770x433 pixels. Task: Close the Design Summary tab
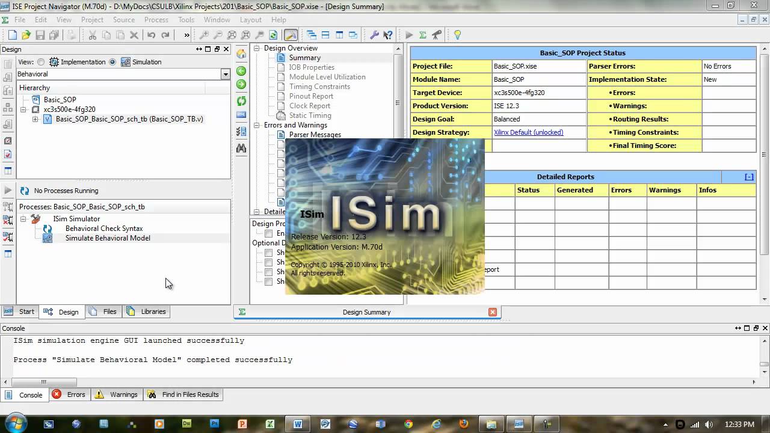coord(493,312)
